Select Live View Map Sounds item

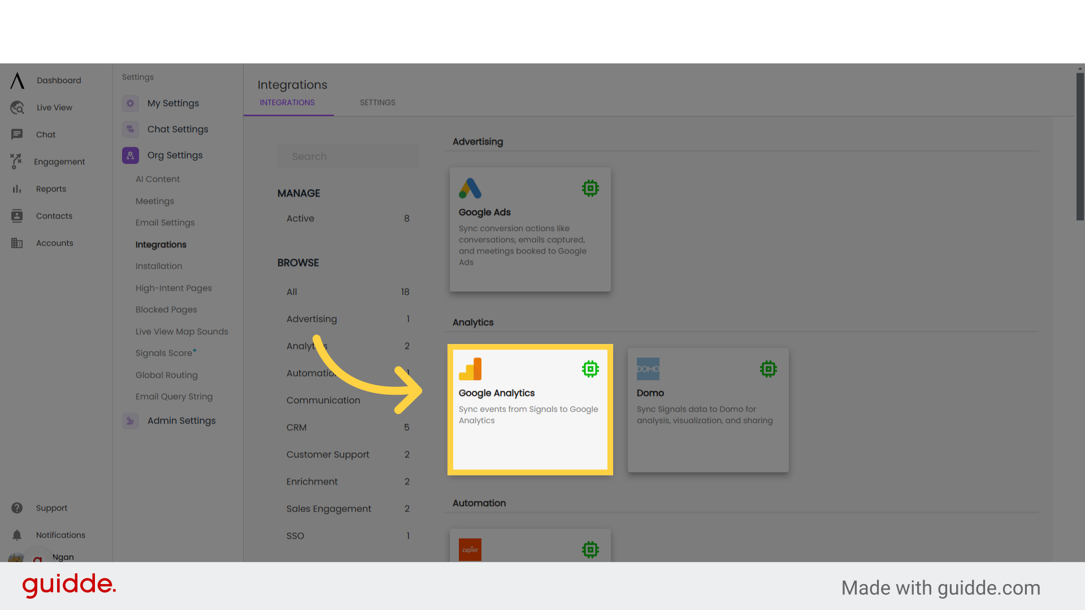pos(182,332)
